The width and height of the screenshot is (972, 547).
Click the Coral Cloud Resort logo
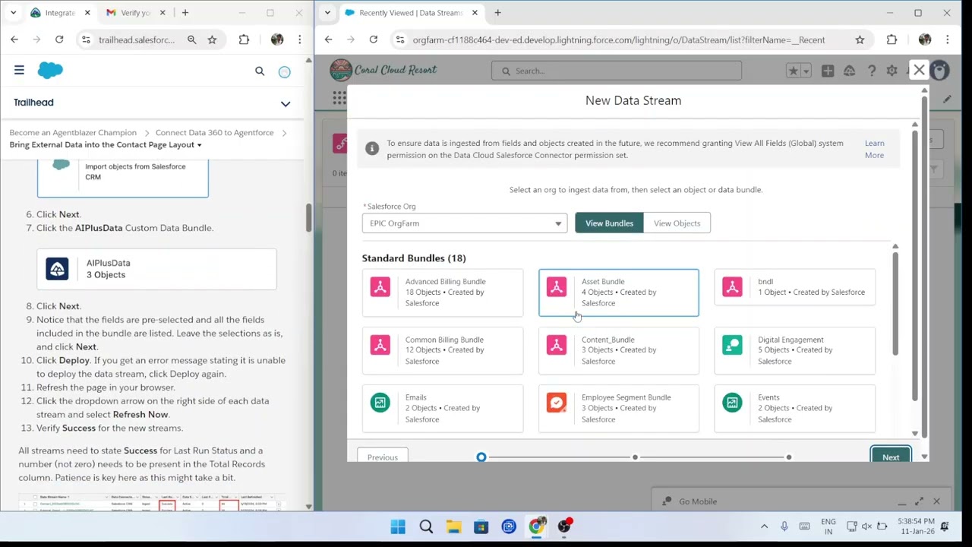pyautogui.click(x=383, y=70)
